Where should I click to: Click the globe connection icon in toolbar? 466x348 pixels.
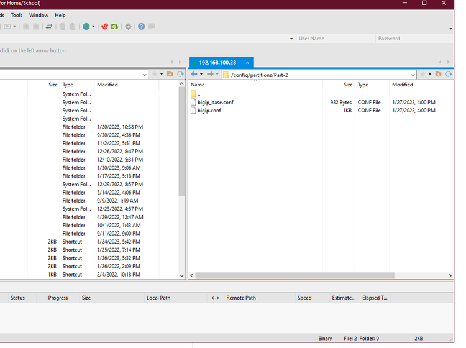(86, 27)
